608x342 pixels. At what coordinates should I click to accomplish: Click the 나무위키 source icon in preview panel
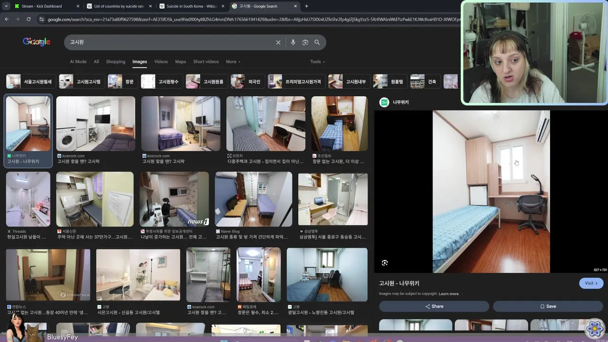pos(384,102)
